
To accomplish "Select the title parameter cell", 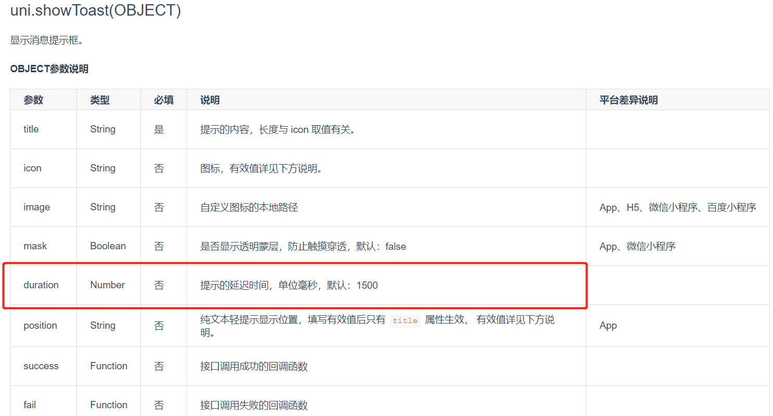I will click(31, 129).
